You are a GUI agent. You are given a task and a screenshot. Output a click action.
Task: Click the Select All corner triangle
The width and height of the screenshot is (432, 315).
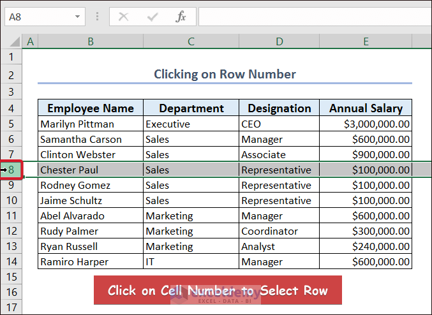(x=11, y=41)
